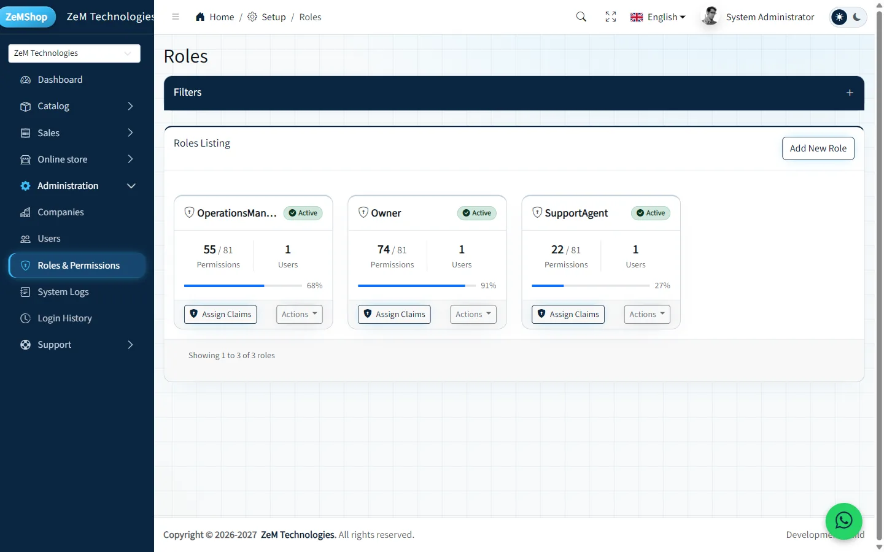Click the page vertical scrollbar
The height and width of the screenshot is (552, 884).
click(879, 276)
